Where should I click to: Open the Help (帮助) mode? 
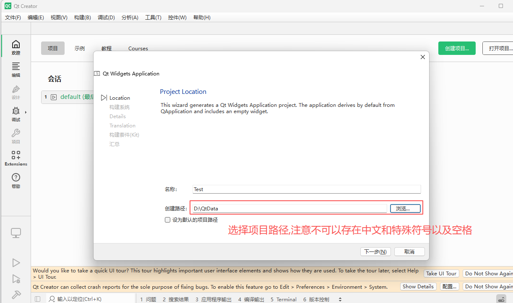point(16,181)
